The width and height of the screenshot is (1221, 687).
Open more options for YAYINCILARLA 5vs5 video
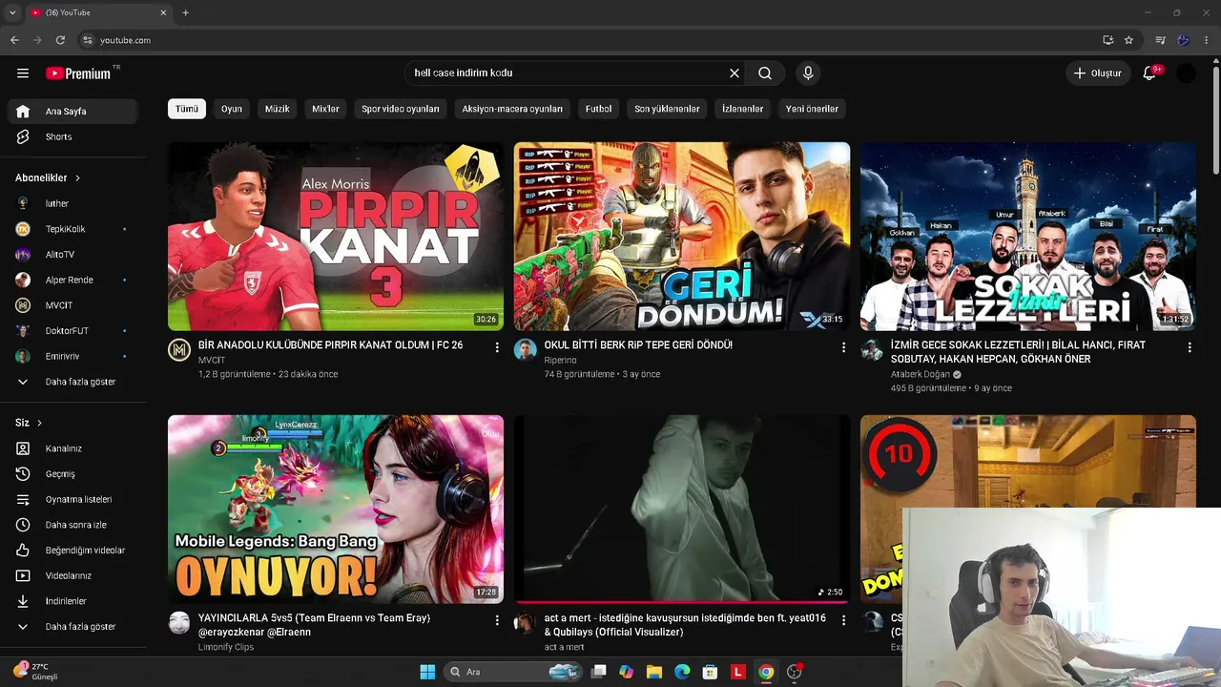coord(497,620)
